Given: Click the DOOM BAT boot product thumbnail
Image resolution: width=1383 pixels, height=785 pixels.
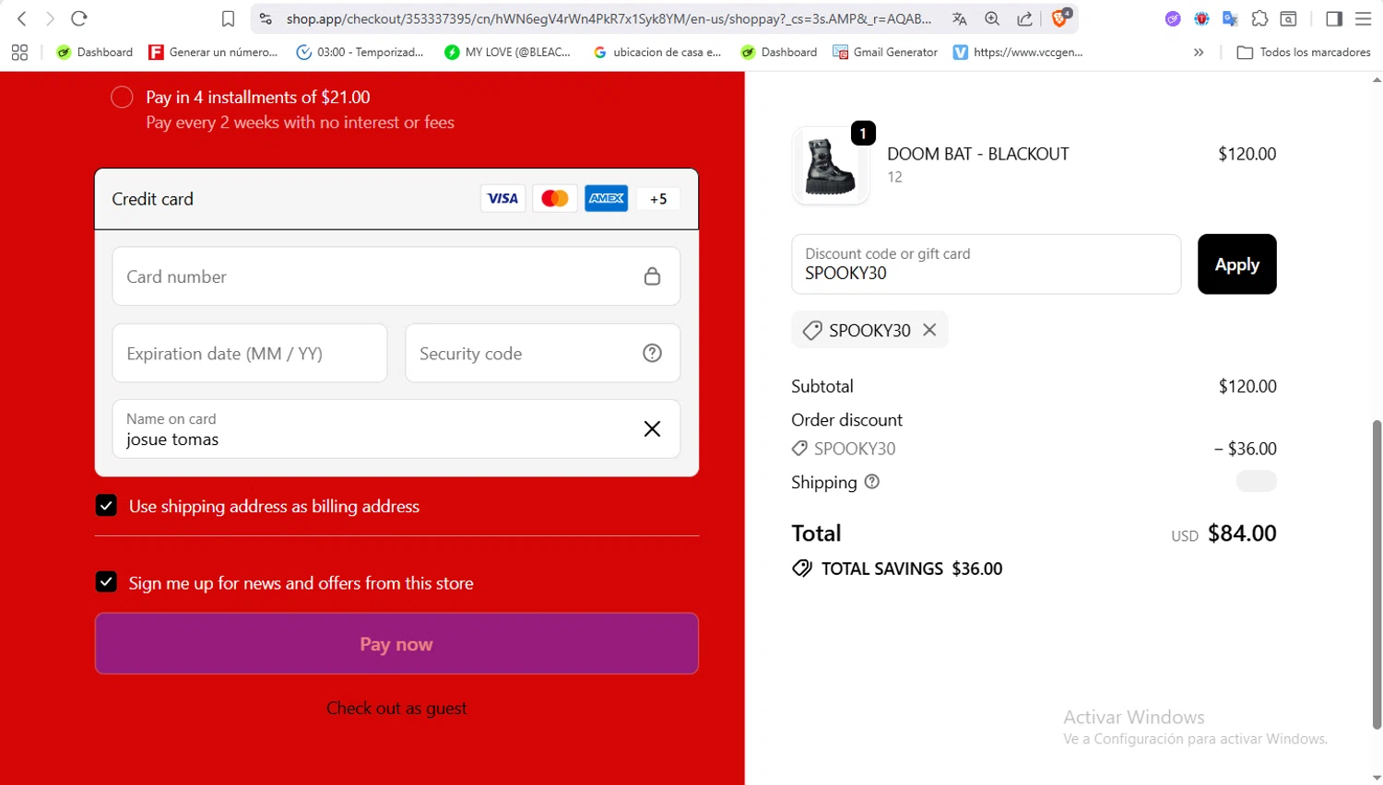Looking at the screenshot, I should click(x=830, y=166).
